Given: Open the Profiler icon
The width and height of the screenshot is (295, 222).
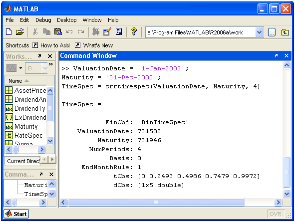Looking at the screenshot, I should coord(118,31).
